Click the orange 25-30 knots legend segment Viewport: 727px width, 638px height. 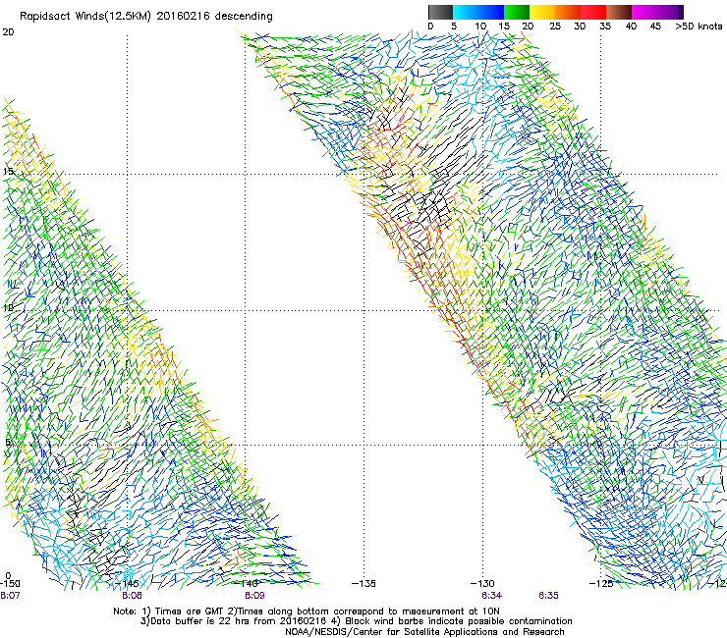click(568, 12)
